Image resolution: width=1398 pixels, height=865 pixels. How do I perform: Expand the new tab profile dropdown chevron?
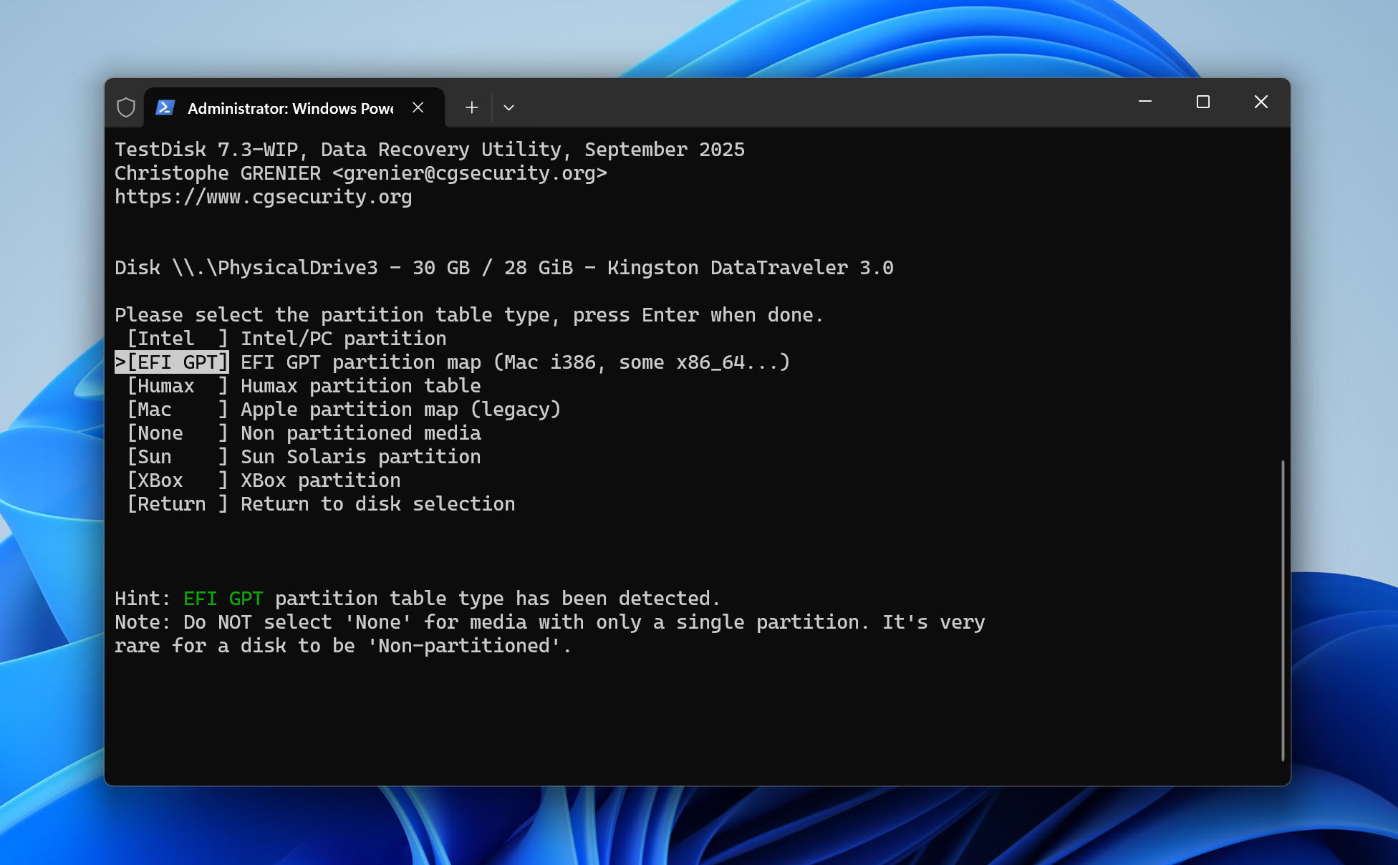(x=509, y=107)
